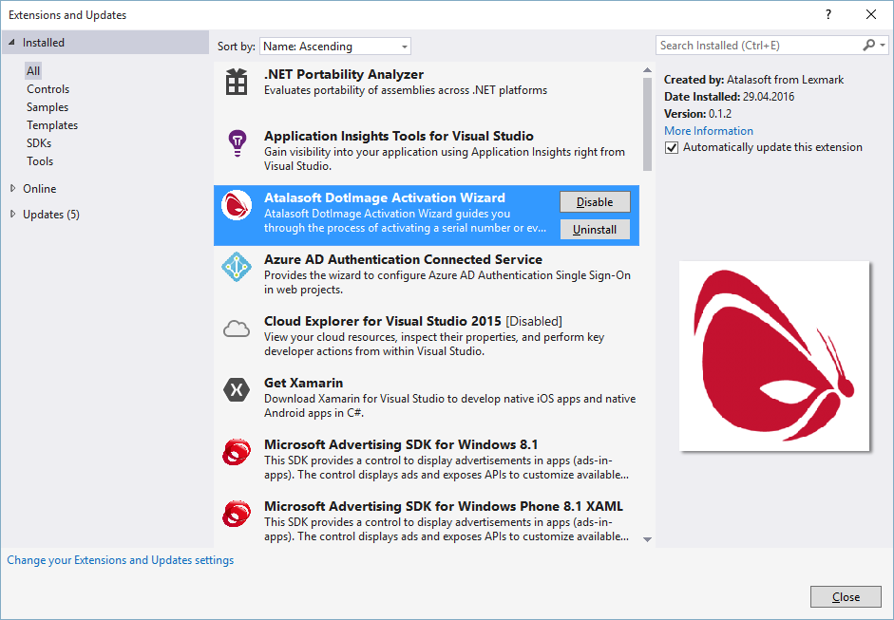Image resolution: width=894 pixels, height=620 pixels.
Task: Select Microsoft Advertising SDK Windows Phone 8.1 XAML title
Action: (444, 506)
